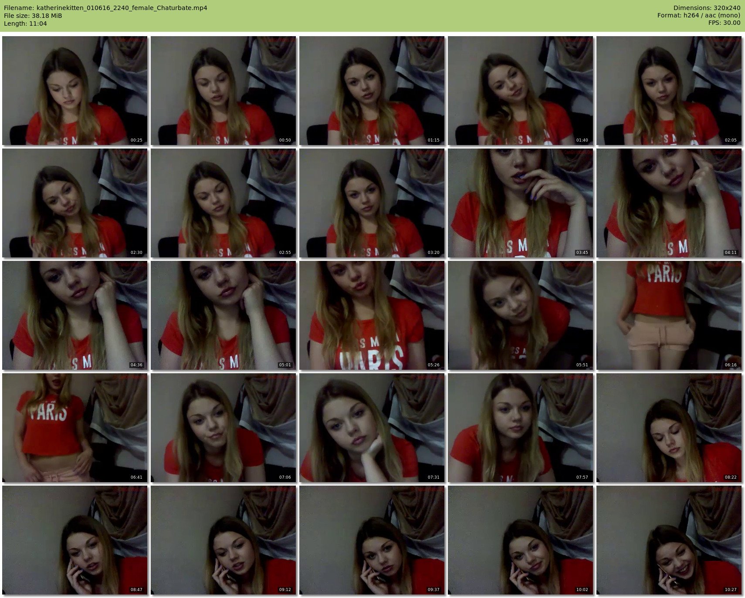The image size is (745, 598).
Task: Open the frame timestamped 09:37
Action: (372, 540)
